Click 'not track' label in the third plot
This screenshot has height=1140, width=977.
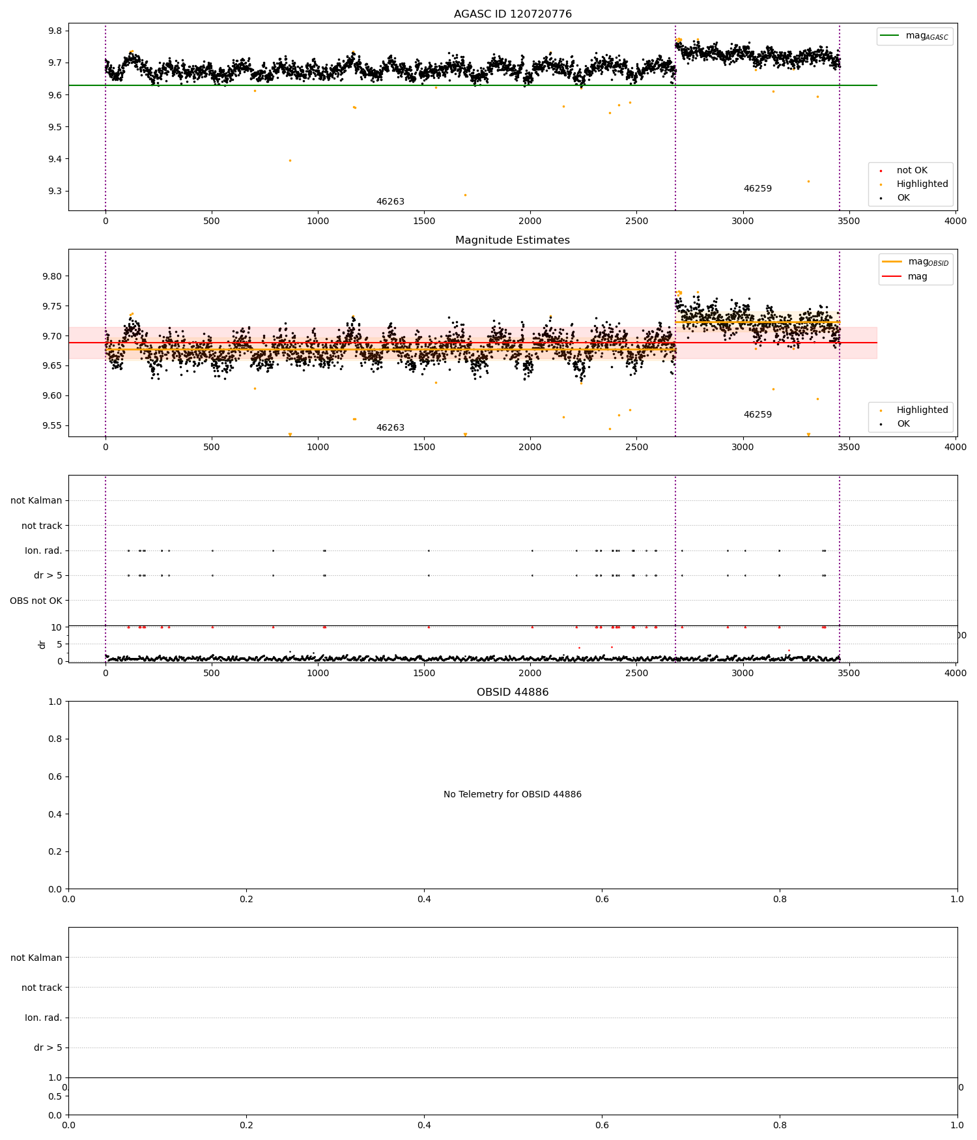[42, 526]
